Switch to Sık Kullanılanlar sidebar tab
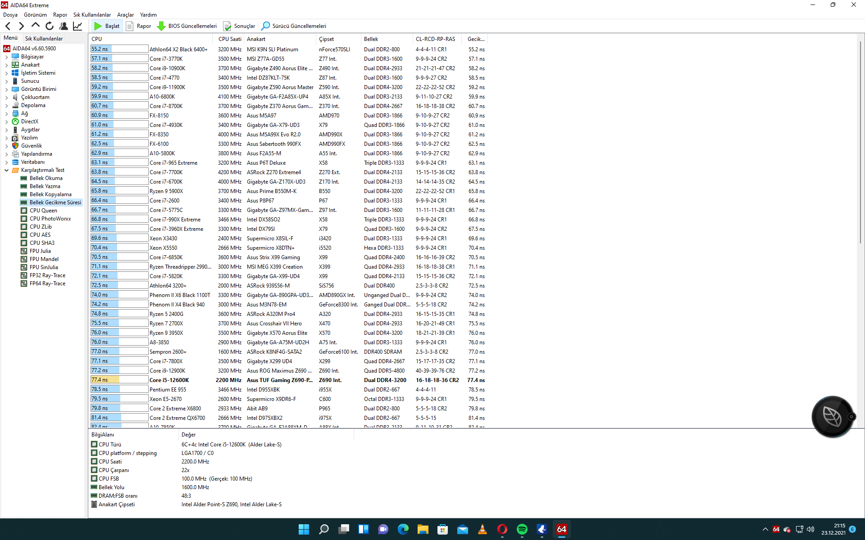 click(44, 39)
